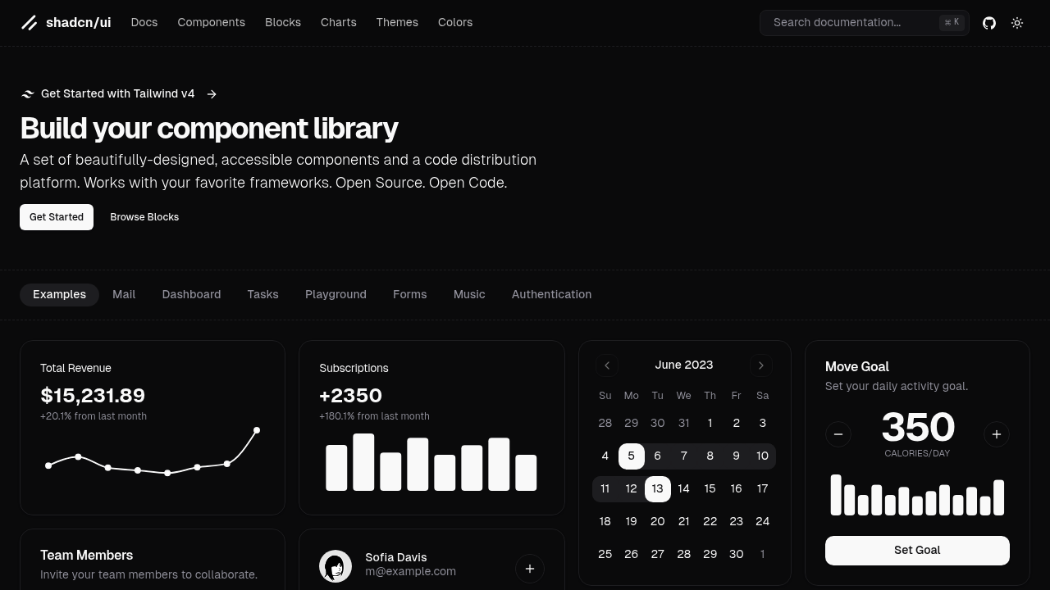The height and width of the screenshot is (590, 1050).
Task: Advance calendar to July with next chevron
Action: [x=761, y=365]
